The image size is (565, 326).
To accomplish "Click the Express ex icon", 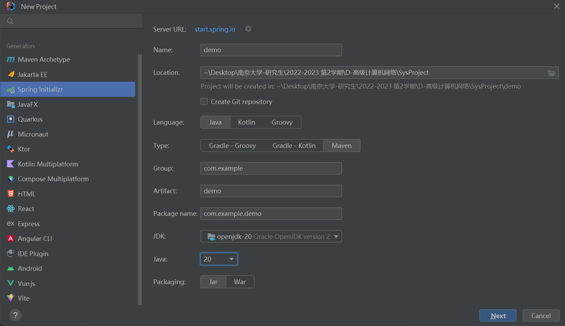I will pos(11,224).
